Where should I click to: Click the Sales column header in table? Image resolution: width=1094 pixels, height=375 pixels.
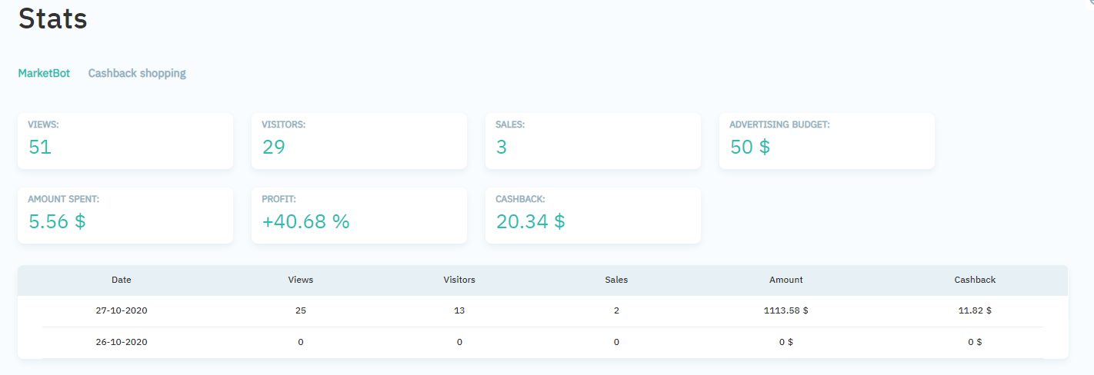616,280
